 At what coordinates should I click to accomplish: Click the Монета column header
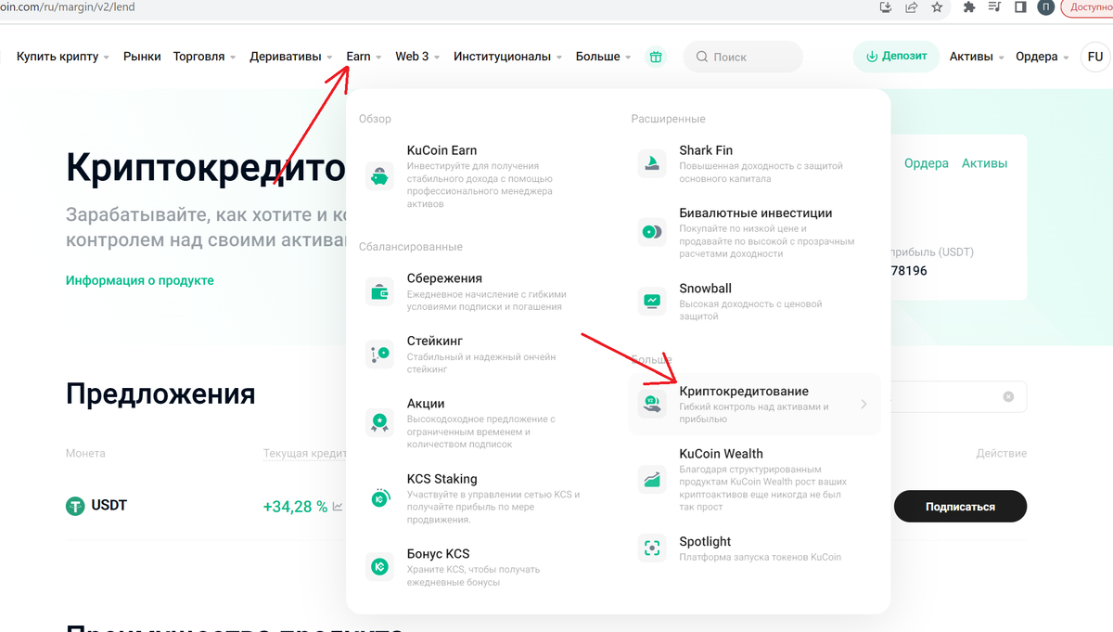[85, 454]
